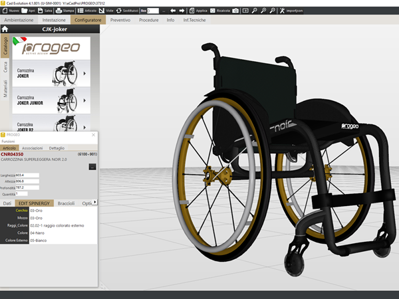Open a file with the Apri icon

click(x=25, y=11)
